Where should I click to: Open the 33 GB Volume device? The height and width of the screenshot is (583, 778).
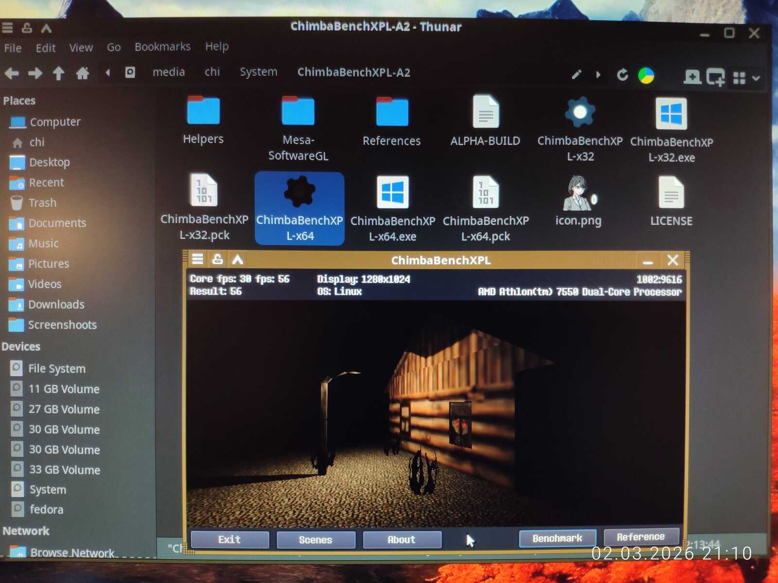[x=55, y=470]
